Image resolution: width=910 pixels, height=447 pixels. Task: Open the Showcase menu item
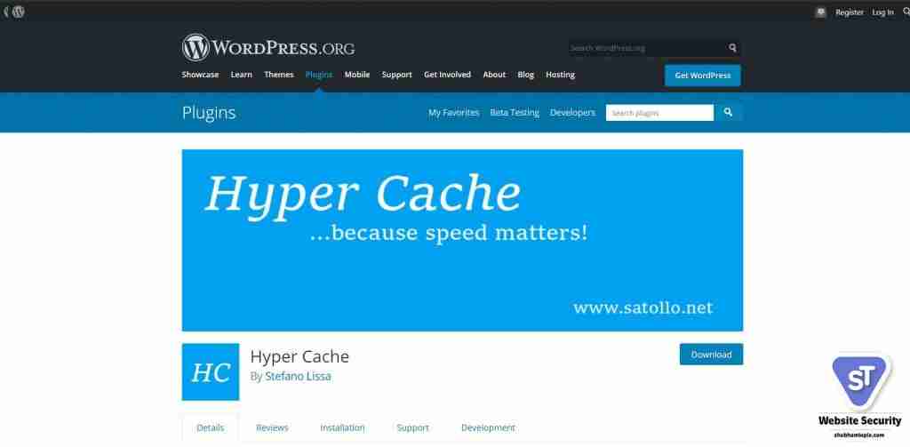[x=200, y=75]
